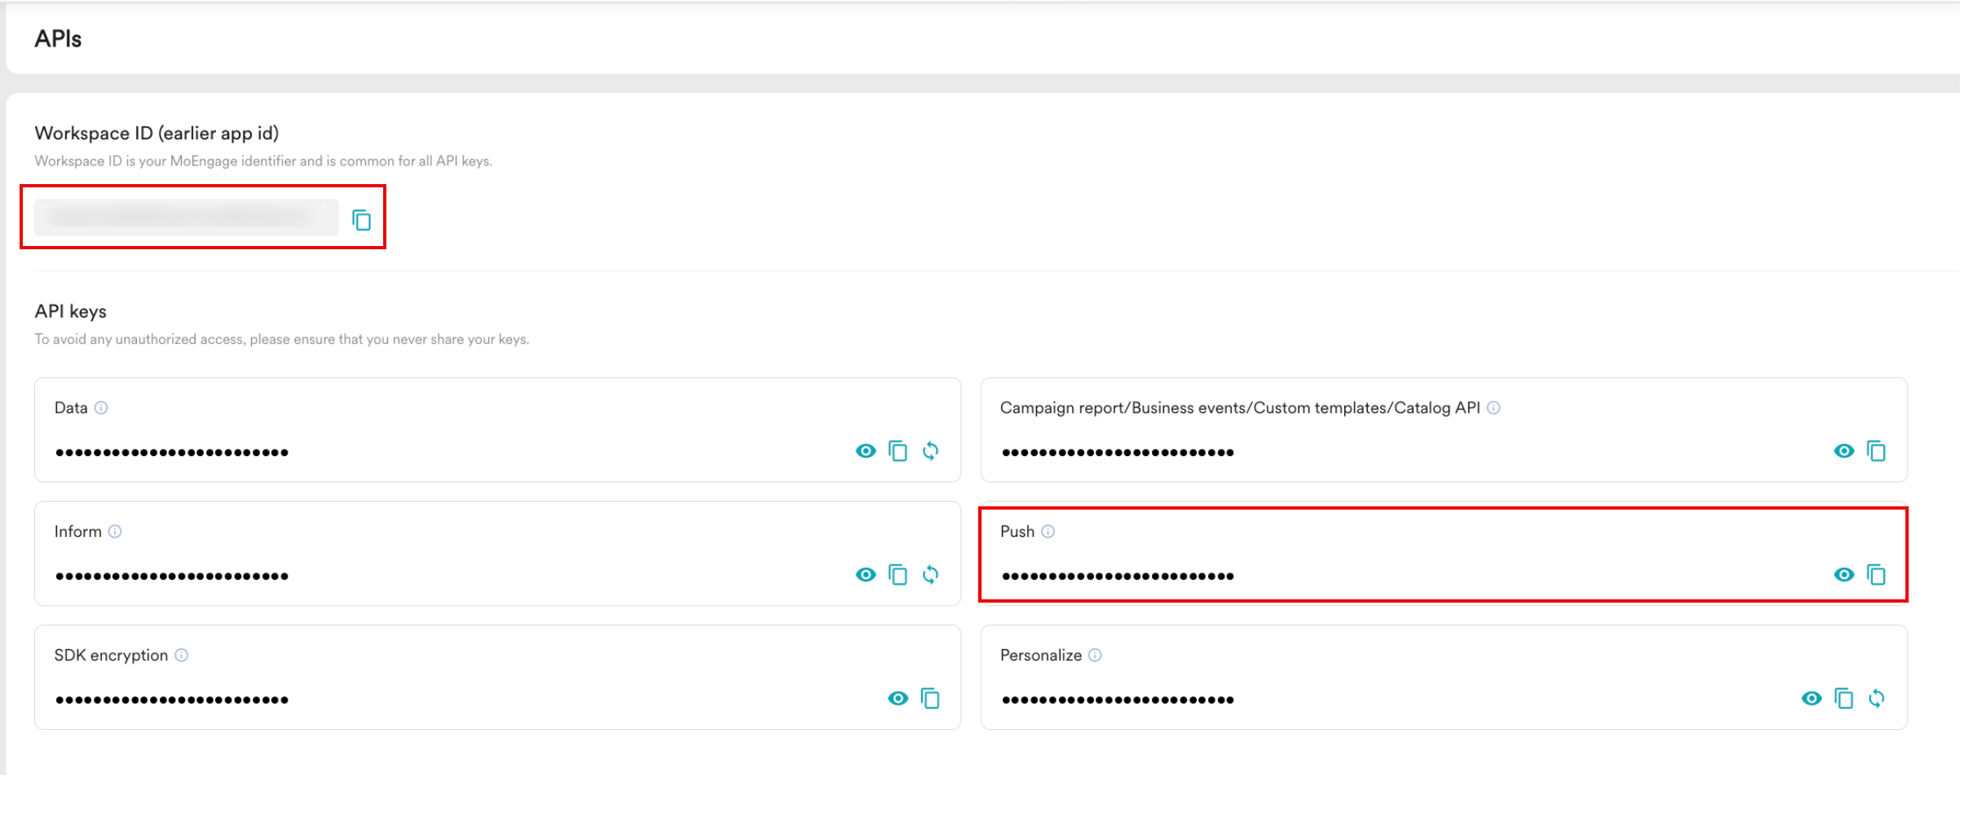
Task: Click 'Workspace ID is your MoEngage identifier' description
Action: (263, 161)
